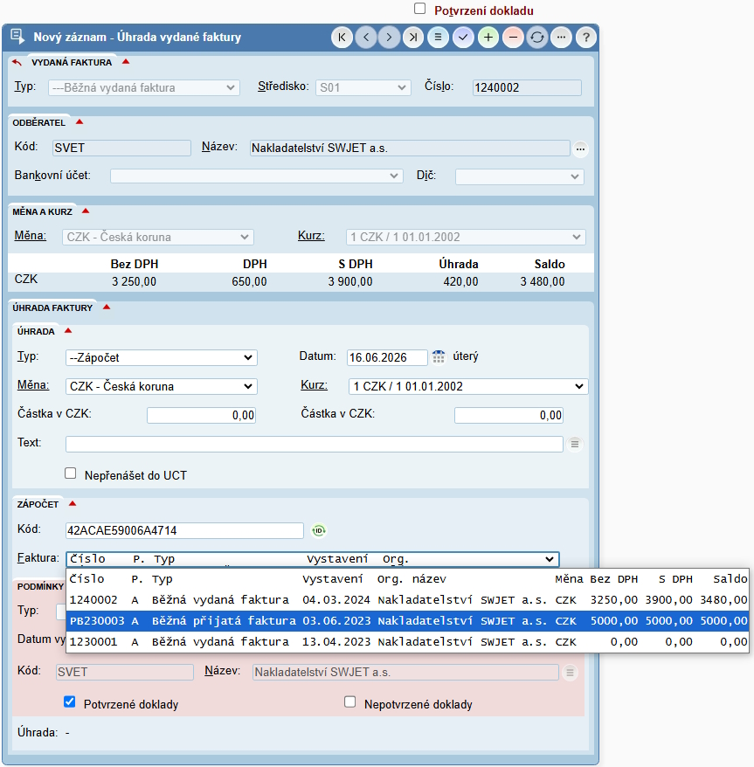Viewport: 754px width, 767px height.
Task: Go to last record in toolbar
Action: (x=413, y=38)
